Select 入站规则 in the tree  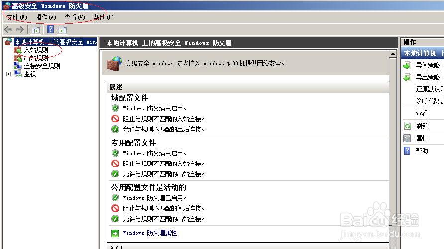[36, 50]
